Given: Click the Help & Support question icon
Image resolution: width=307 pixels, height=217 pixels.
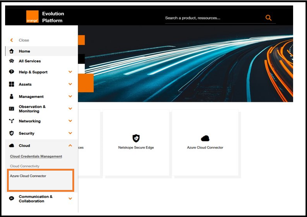Looking at the screenshot, I should (12, 72).
